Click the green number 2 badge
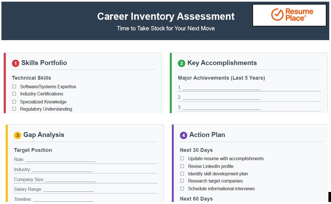The height and width of the screenshot is (204, 331). click(x=181, y=63)
